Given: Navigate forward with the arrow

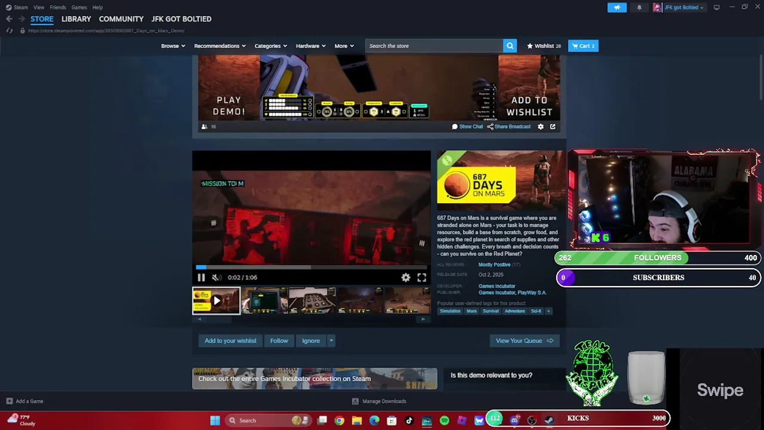Looking at the screenshot, I should tap(21, 19).
